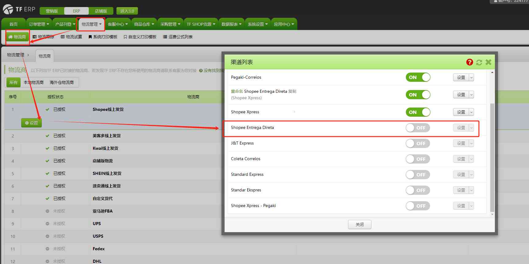Open 系统打印模板 from the toolbar
The width and height of the screenshot is (529, 264).
(103, 37)
